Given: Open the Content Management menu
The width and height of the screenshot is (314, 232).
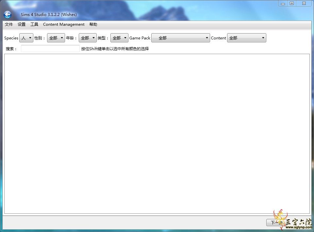Looking at the screenshot, I should pyautogui.click(x=64, y=24).
